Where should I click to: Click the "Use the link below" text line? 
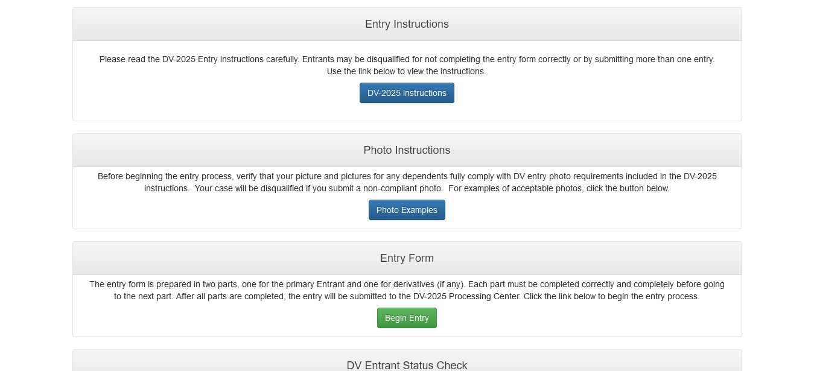point(406,71)
